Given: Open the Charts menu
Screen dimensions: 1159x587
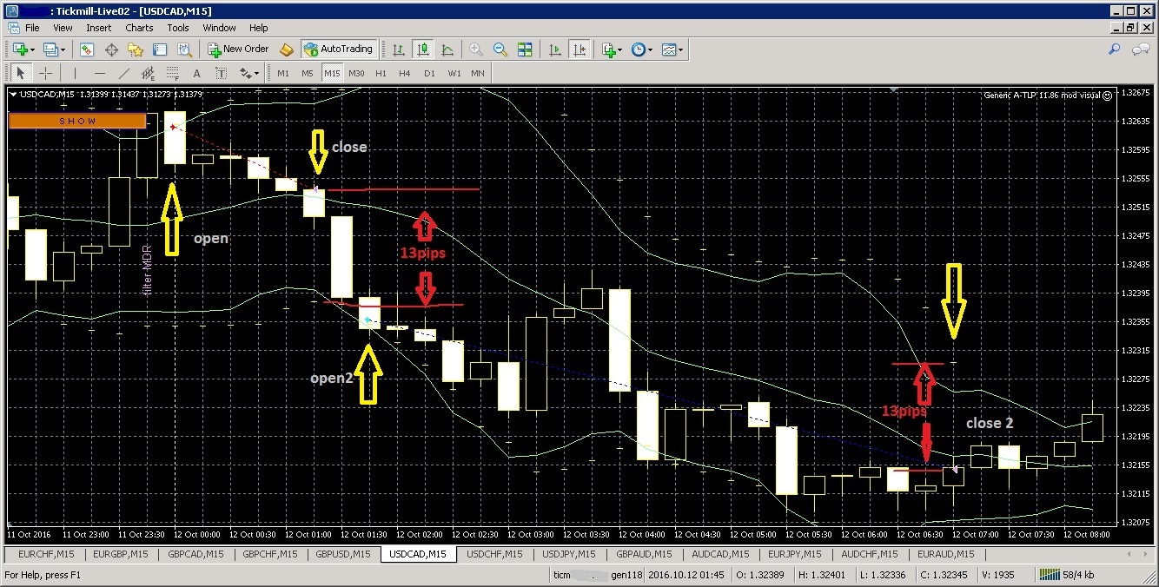Looking at the screenshot, I should [x=139, y=28].
